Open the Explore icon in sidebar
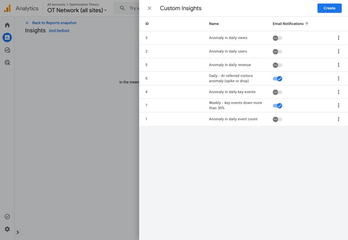The height and width of the screenshot is (240, 348). [7, 50]
